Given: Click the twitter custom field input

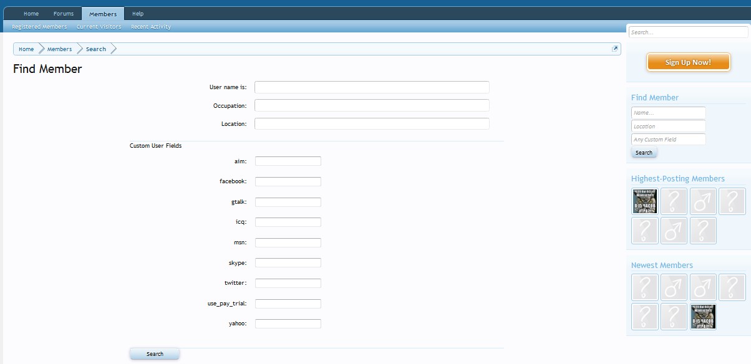Looking at the screenshot, I should tap(288, 283).
